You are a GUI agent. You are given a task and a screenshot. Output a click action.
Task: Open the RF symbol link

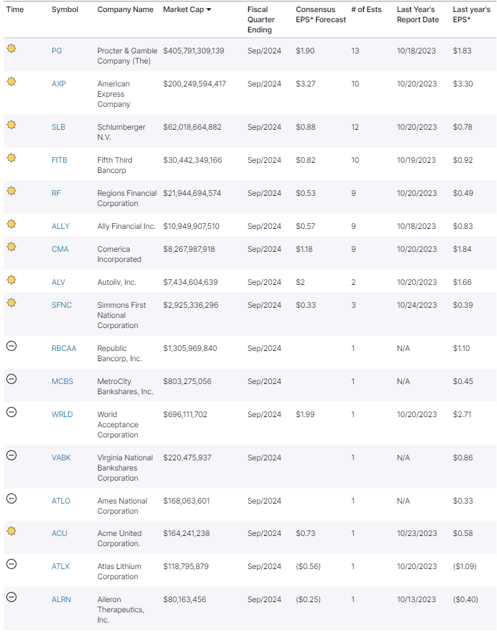[x=56, y=193]
